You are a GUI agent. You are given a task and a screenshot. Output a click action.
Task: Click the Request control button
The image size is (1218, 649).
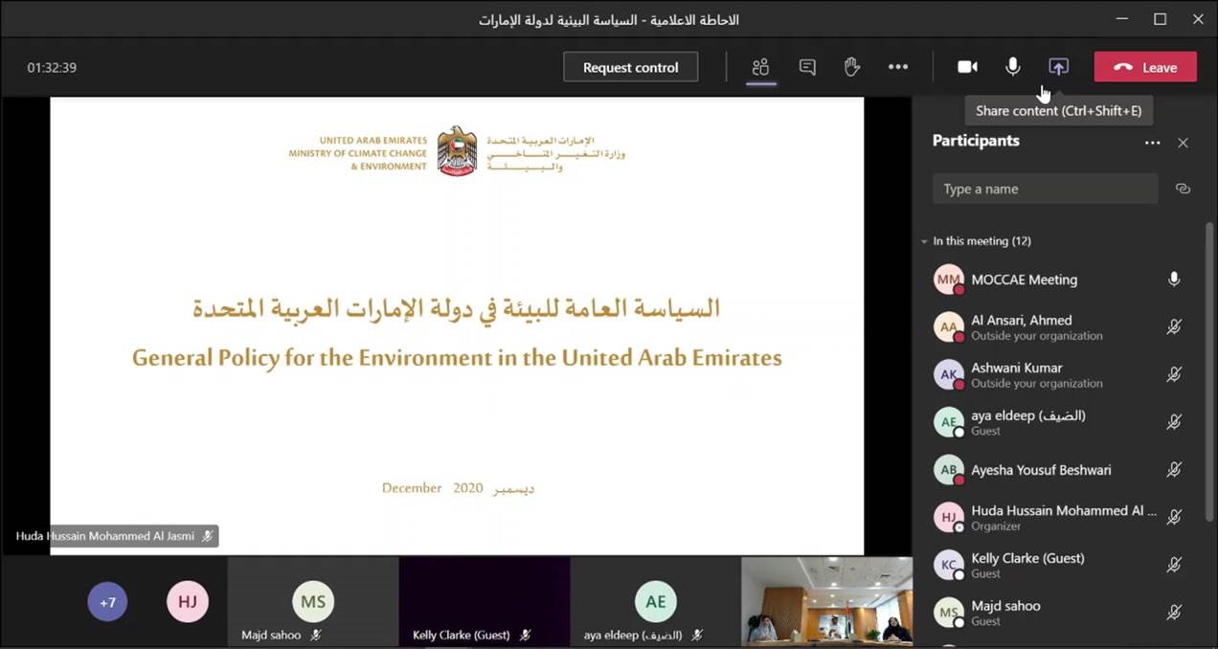point(630,67)
